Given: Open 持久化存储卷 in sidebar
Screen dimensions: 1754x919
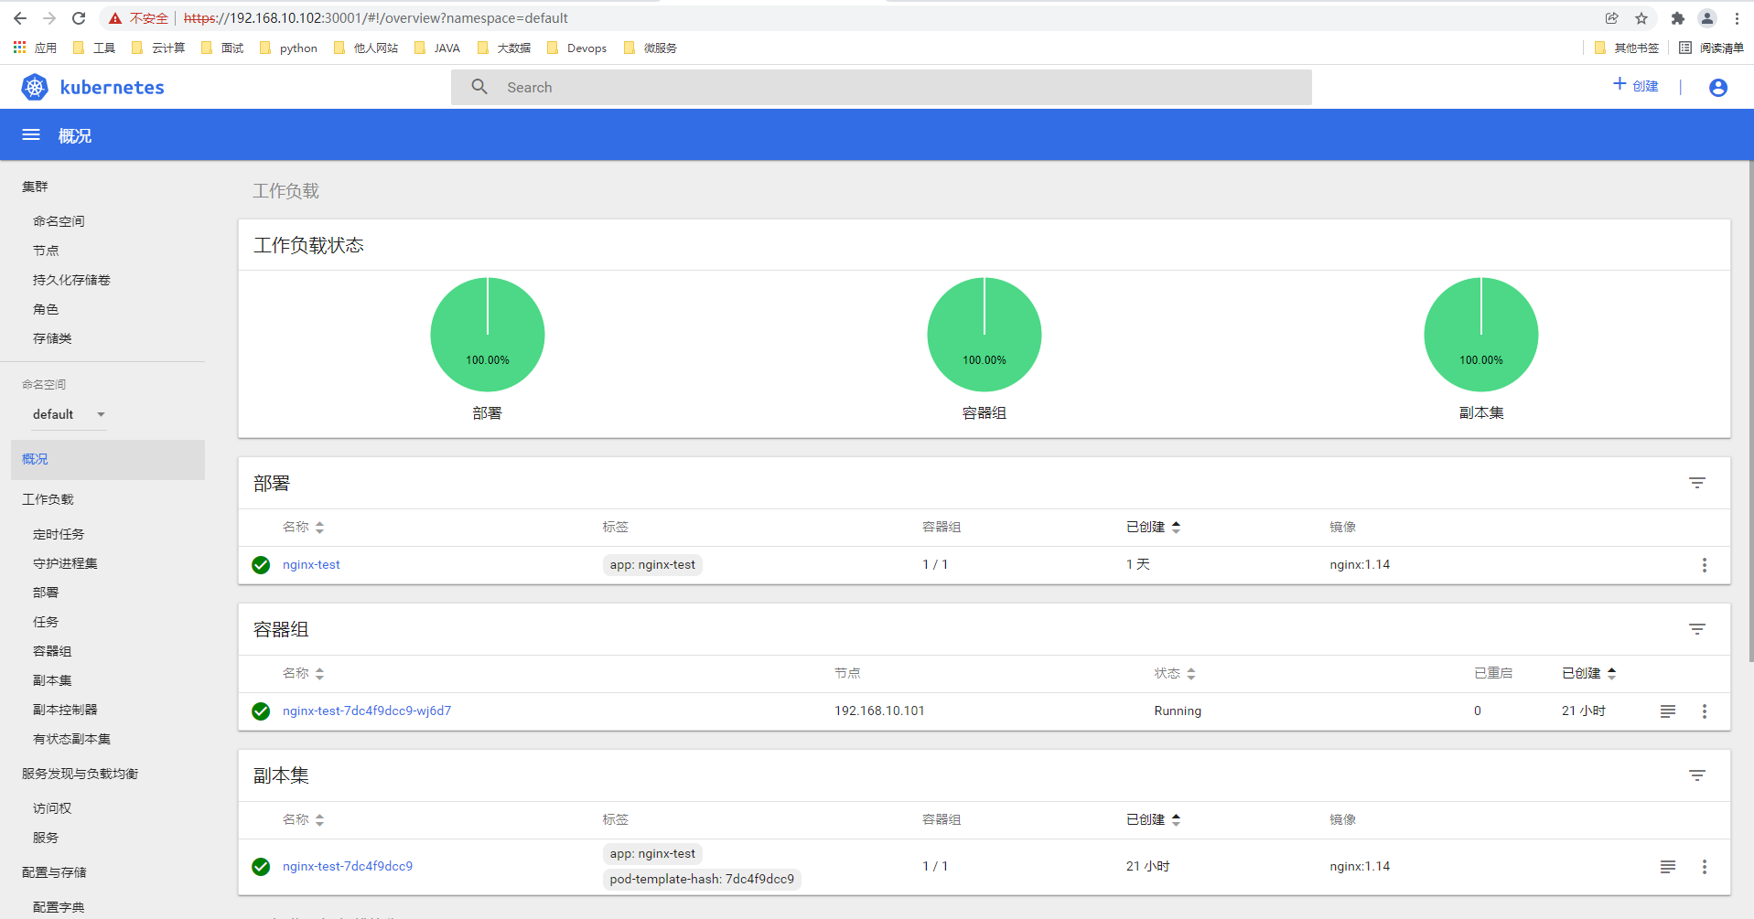Looking at the screenshot, I should [x=71, y=280].
